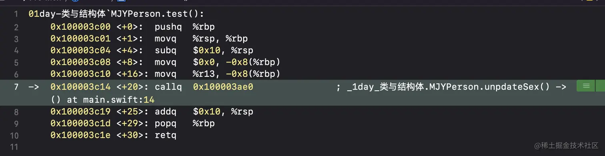The image size is (605, 156).
Task: Set breakpoint at gutter line 8
Action: [x=16, y=111]
